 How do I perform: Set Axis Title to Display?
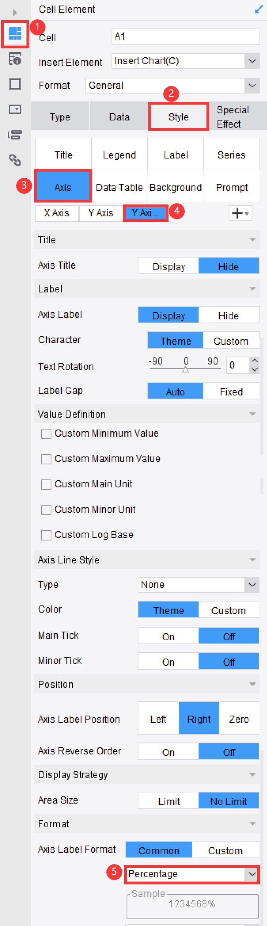(x=169, y=266)
